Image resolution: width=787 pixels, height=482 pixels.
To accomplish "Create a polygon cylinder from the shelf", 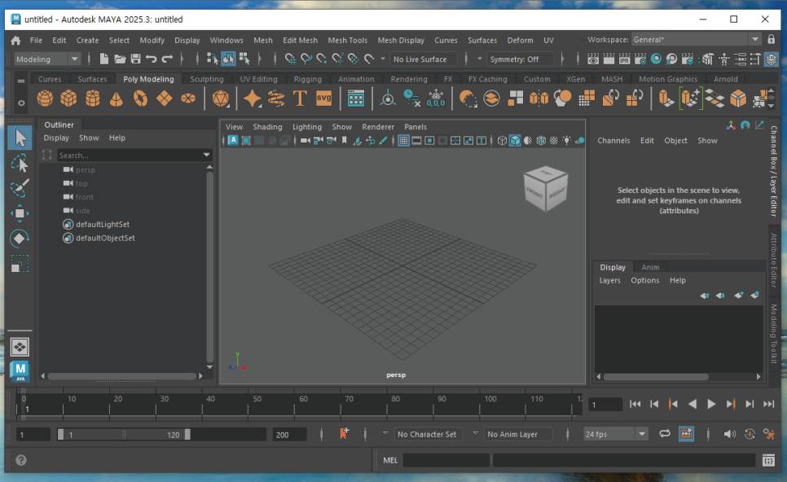I will click(x=92, y=99).
